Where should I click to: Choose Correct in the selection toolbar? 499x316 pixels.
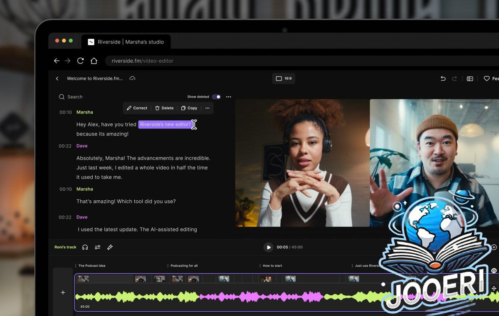pyautogui.click(x=137, y=108)
